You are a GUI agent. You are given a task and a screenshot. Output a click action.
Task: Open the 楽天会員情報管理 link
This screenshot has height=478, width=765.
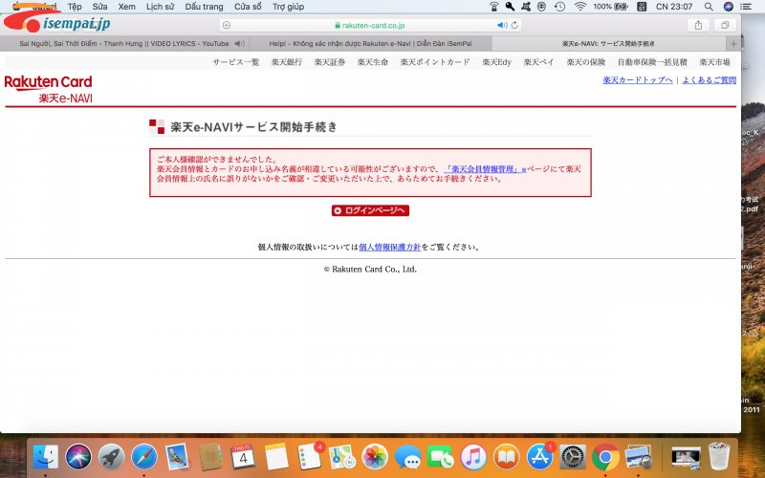[485, 169]
